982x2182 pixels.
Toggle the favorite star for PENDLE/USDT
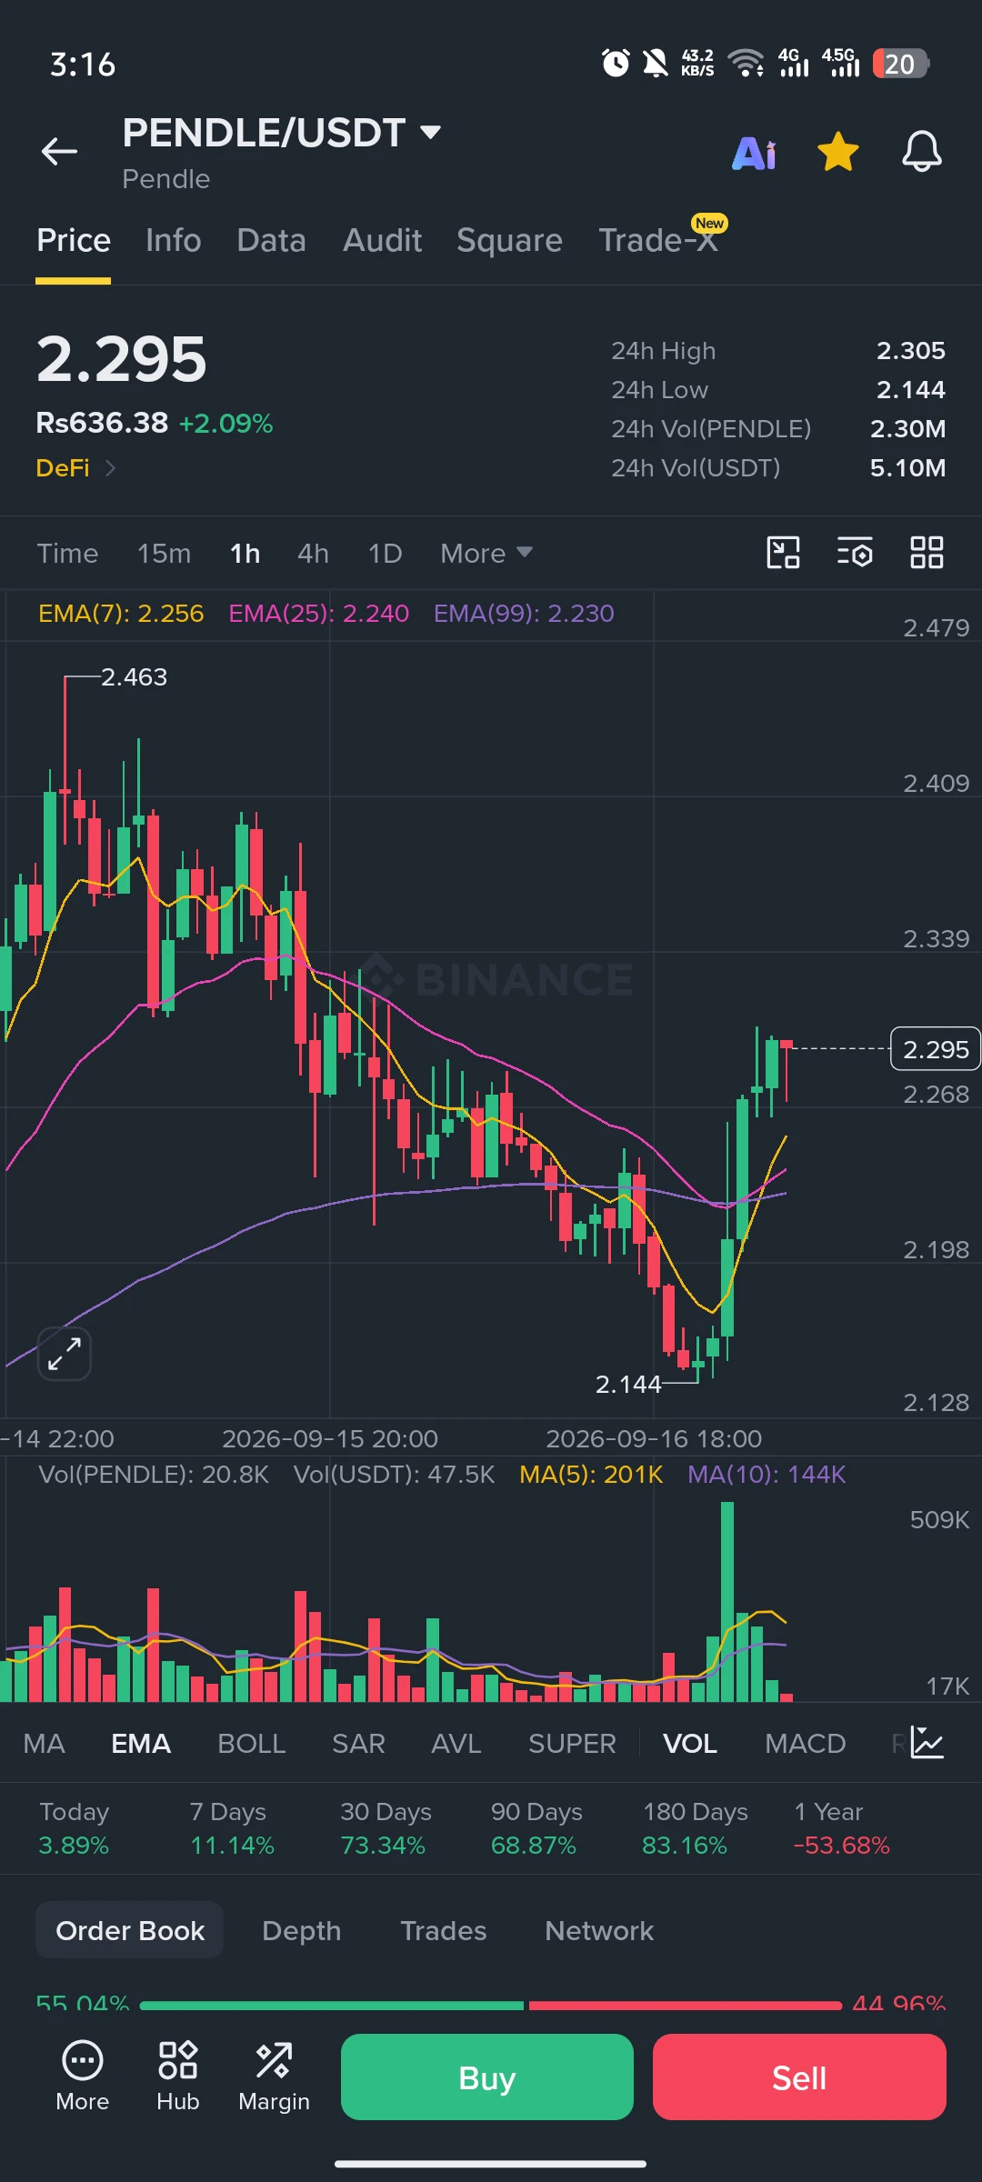837,152
